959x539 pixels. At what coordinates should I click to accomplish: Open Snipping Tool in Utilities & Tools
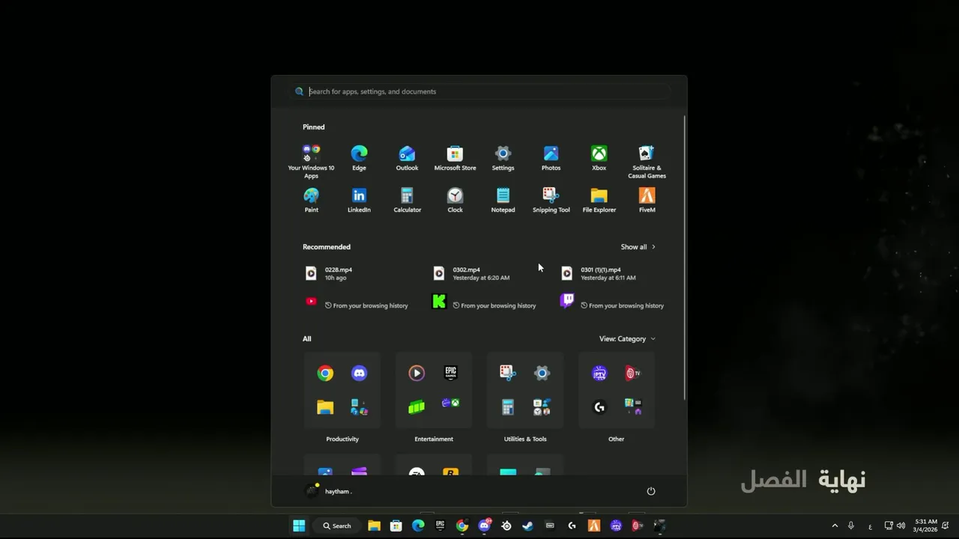(508, 373)
